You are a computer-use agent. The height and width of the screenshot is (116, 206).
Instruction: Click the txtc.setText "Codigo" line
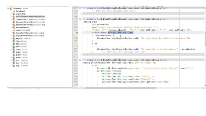click(x=128, y=76)
